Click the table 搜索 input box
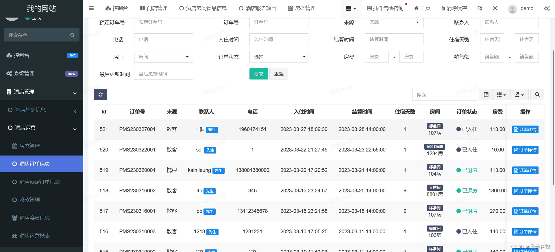555x252 pixels. [x=445, y=95]
